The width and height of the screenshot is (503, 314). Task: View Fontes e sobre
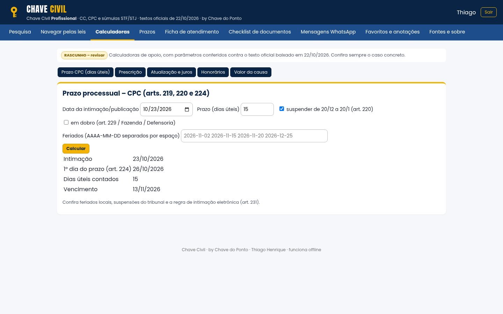pyautogui.click(x=447, y=32)
